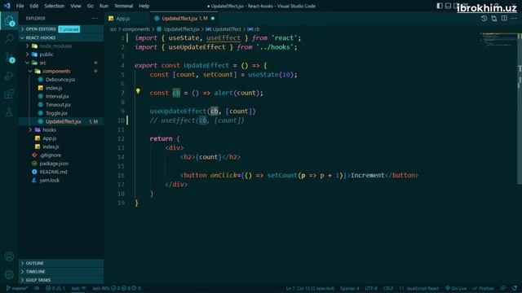Open editor more actions ellipsis
This screenshot has height=293, width=522.
(515, 19)
